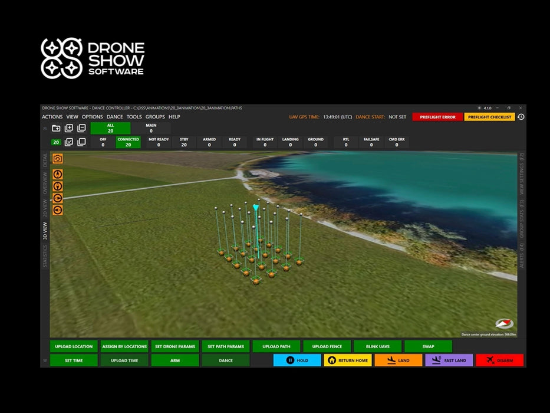Expand the bottom panel with the left chevron
Screen dimensions: 550x413
45,360
